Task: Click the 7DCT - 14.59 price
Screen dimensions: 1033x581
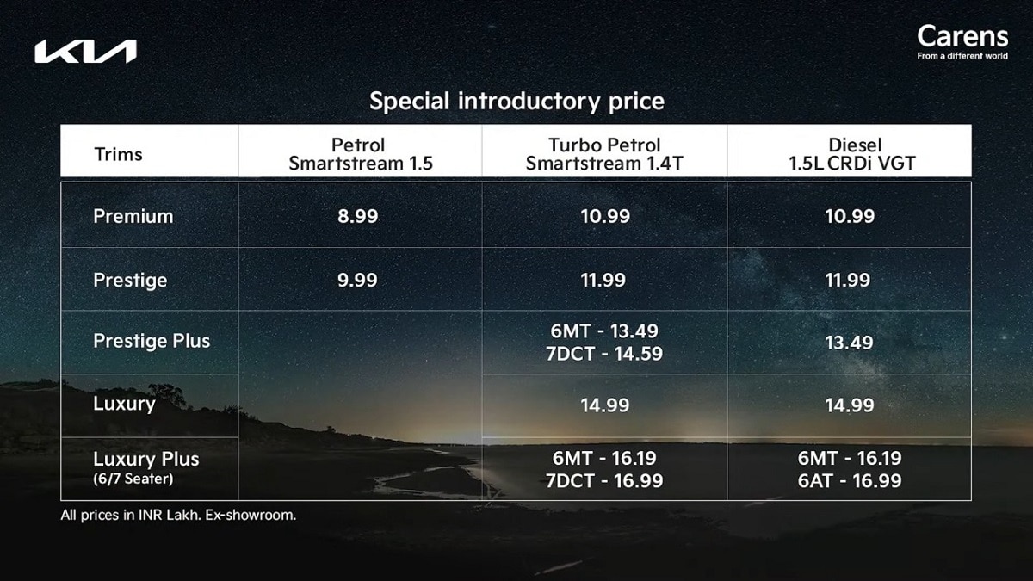Action: point(604,353)
